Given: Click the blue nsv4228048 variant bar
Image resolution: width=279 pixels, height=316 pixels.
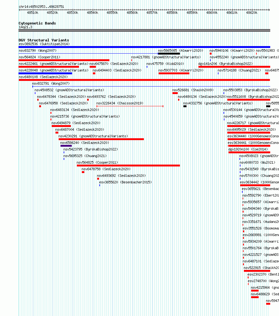Looking at the screenshot, I should tap(45, 73).
